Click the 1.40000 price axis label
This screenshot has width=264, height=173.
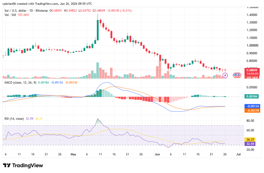252,15
